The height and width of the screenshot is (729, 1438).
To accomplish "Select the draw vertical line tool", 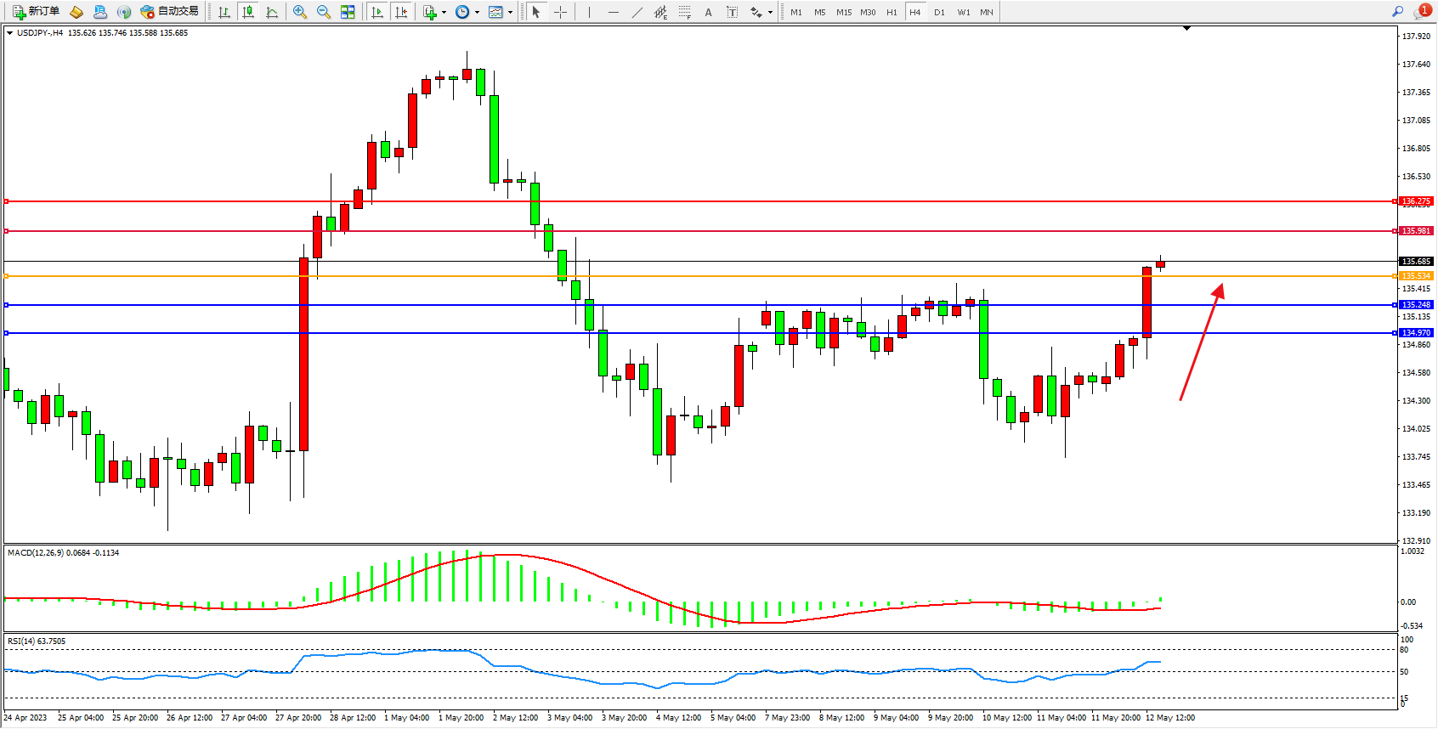I will [589, 12].
